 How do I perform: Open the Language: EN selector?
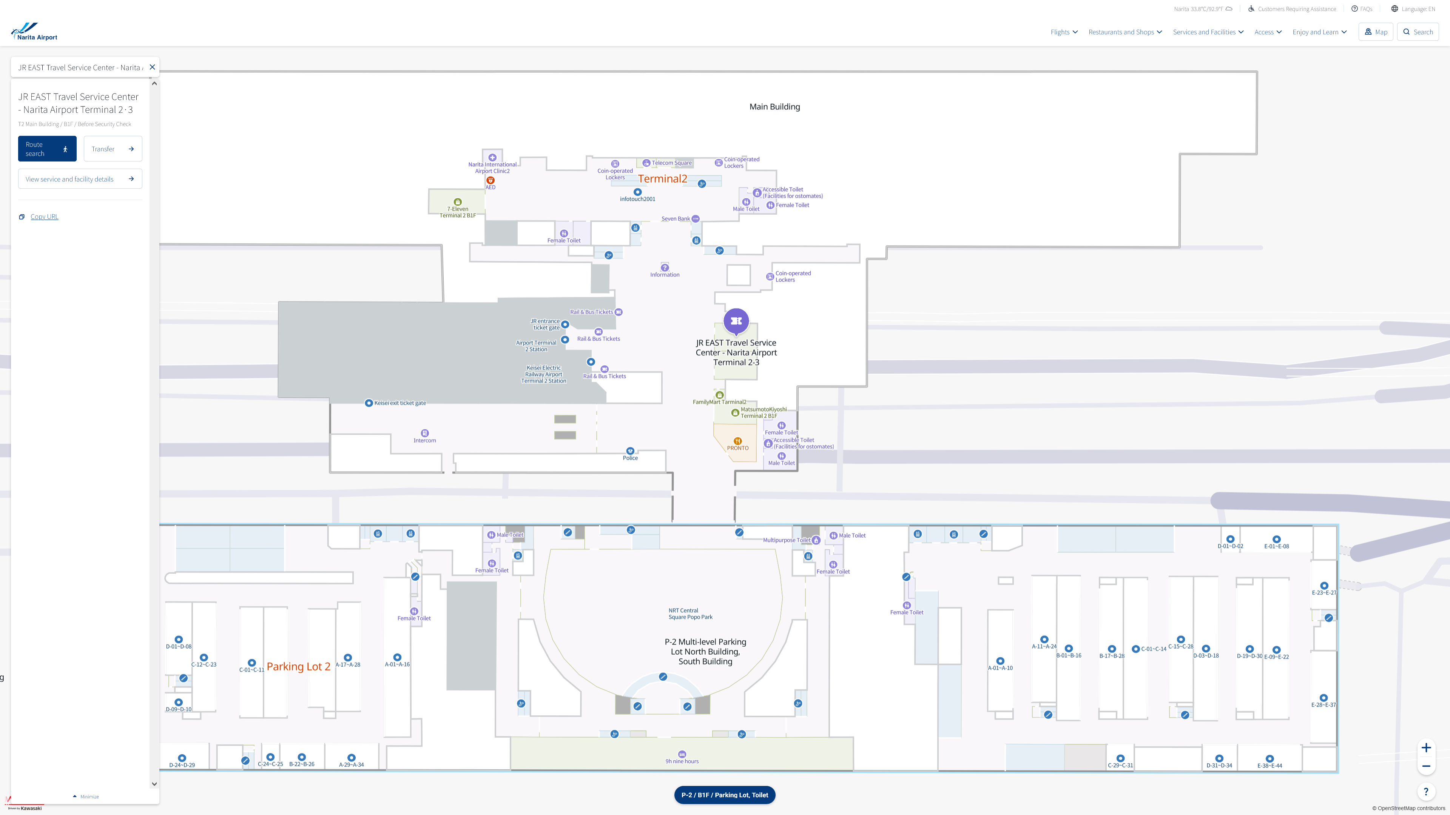pos(1413,9)
